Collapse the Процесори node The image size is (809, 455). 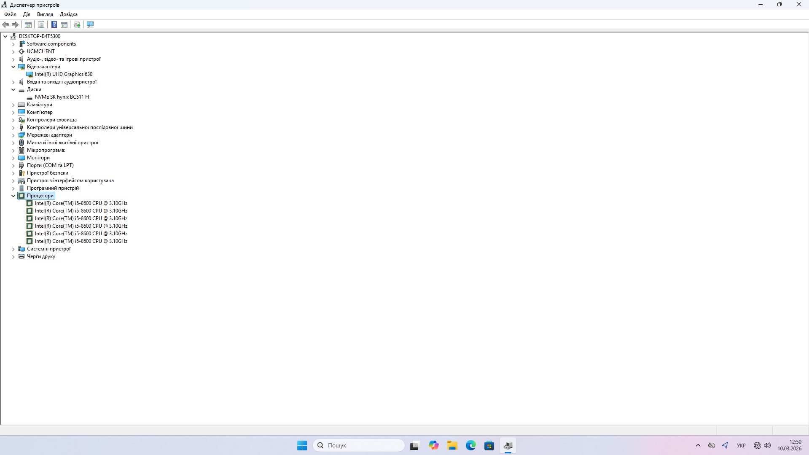coord(13,196)
